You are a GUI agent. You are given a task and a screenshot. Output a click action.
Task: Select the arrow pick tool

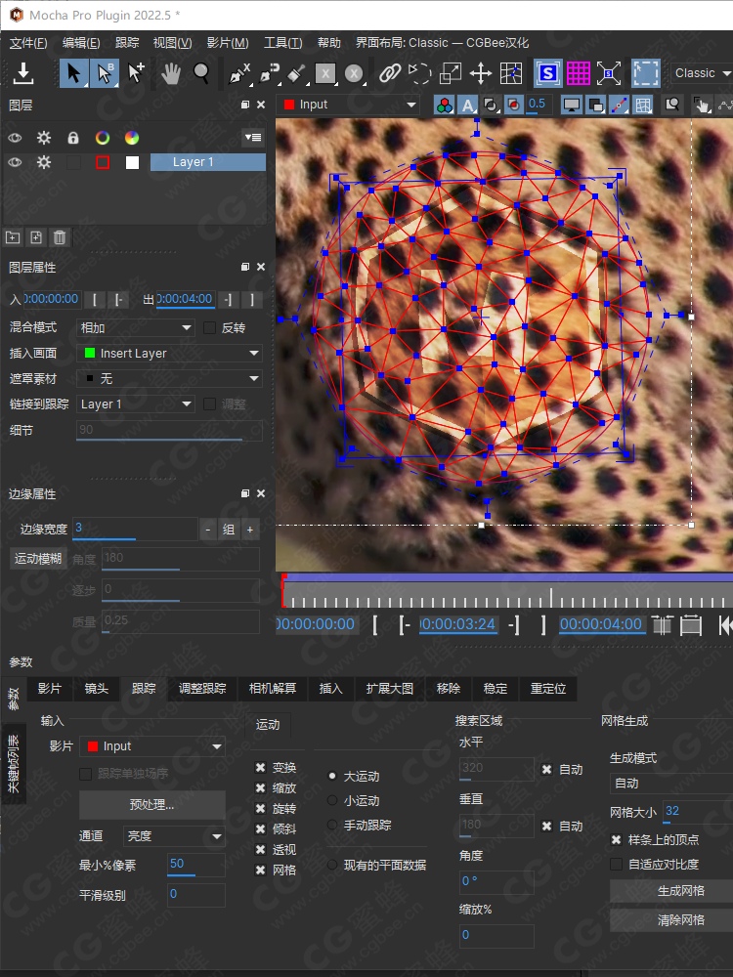point(73,73)
